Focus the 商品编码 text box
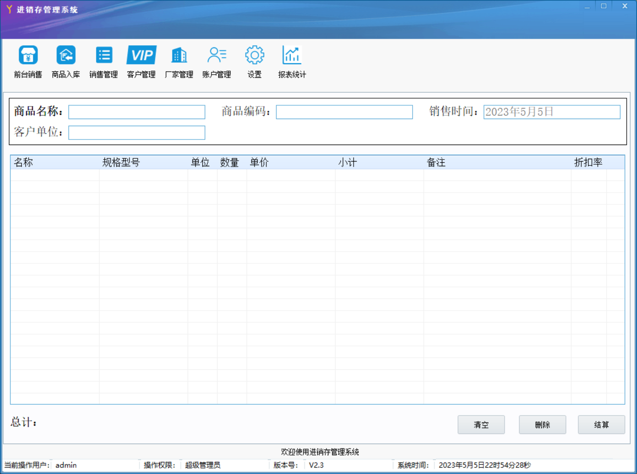 point(344,112)
